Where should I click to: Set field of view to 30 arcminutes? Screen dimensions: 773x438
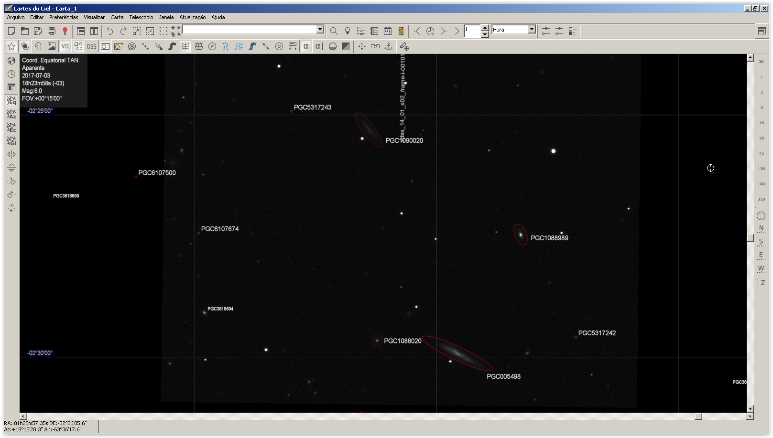pos(762,62)
